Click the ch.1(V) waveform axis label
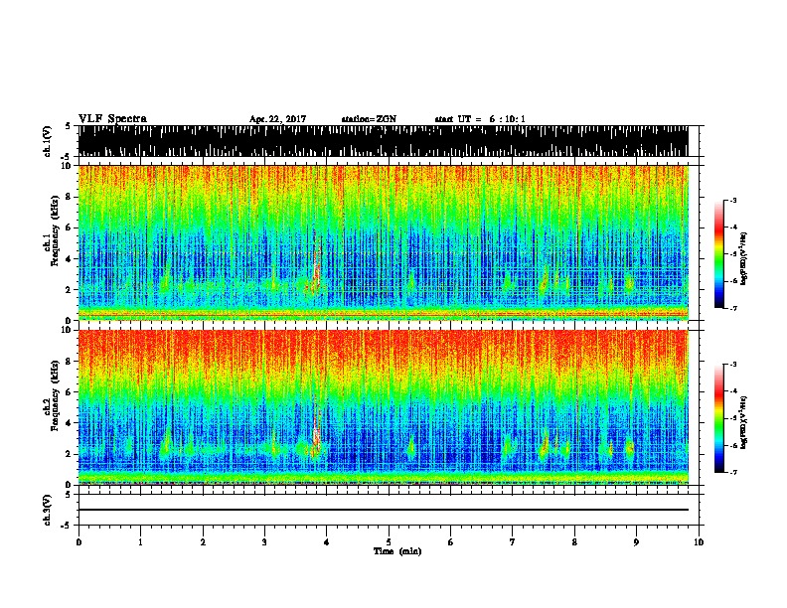This screenshot has height=608, width=787. point(48,141)
